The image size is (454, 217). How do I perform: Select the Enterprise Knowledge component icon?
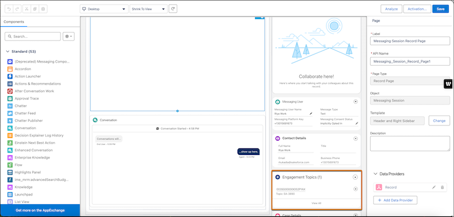[x=10, y=158]
